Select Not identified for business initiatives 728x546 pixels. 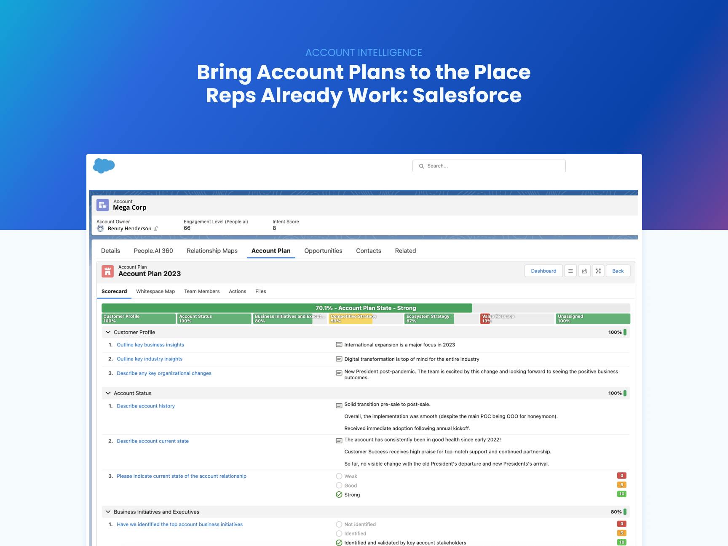[339, 525]
